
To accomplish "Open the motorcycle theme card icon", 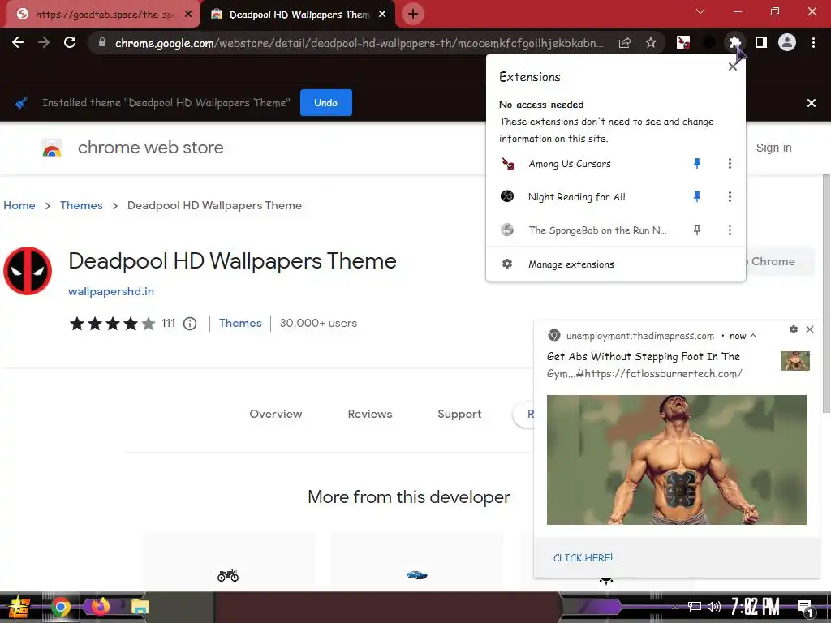I will point(228,575).
